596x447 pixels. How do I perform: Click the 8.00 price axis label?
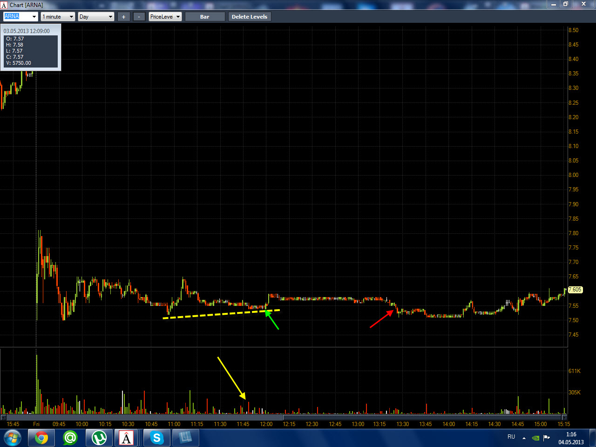573,175
